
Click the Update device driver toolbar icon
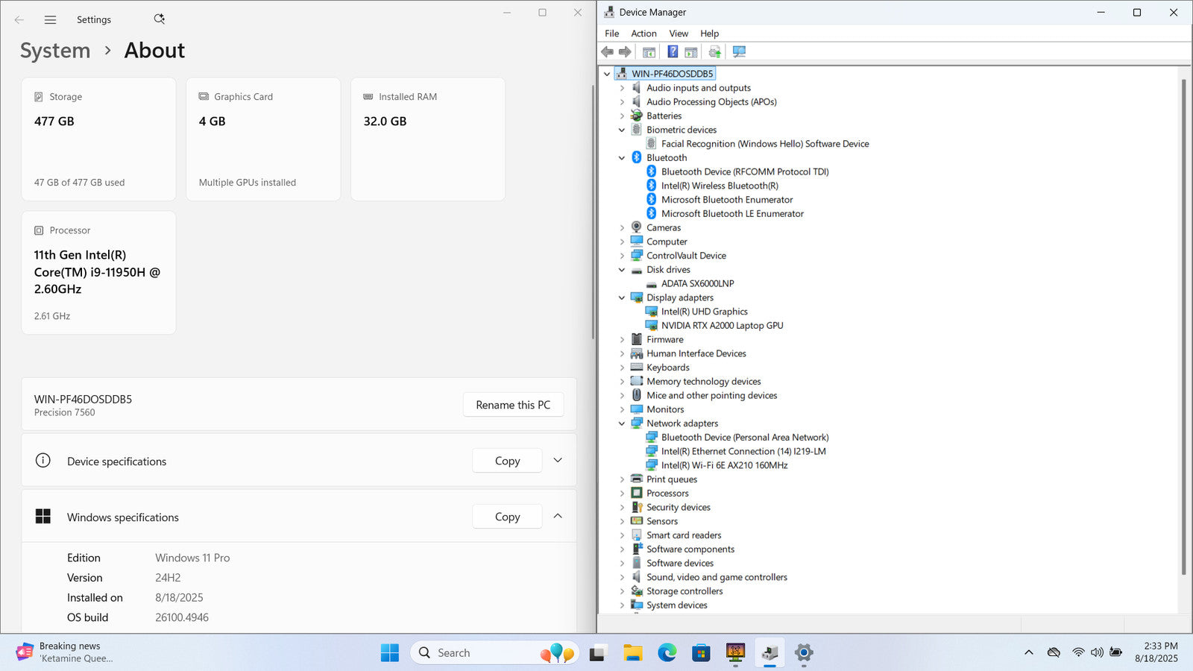714,51
